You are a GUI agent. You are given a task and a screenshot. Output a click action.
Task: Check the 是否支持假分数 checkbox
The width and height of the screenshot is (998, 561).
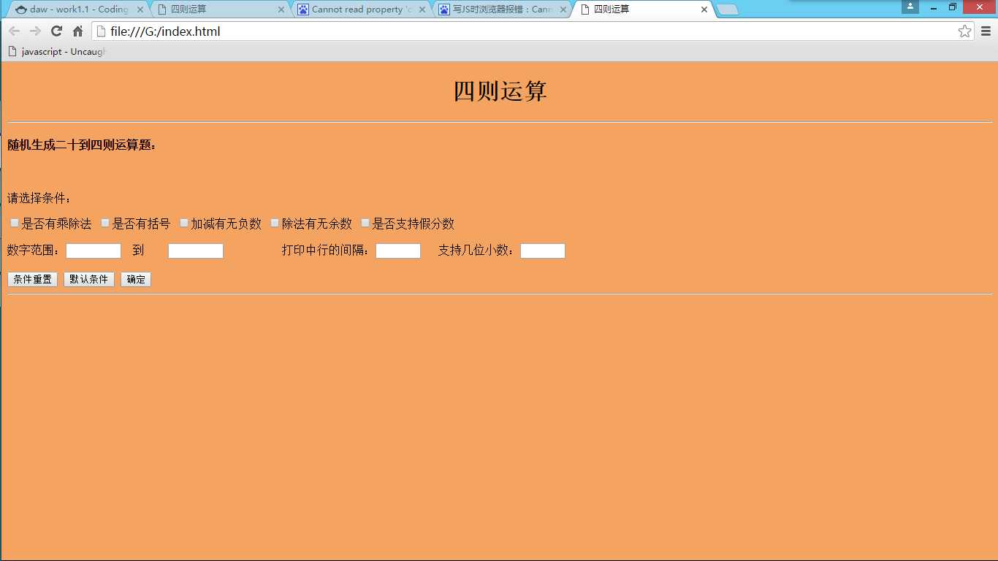point(365,223)
